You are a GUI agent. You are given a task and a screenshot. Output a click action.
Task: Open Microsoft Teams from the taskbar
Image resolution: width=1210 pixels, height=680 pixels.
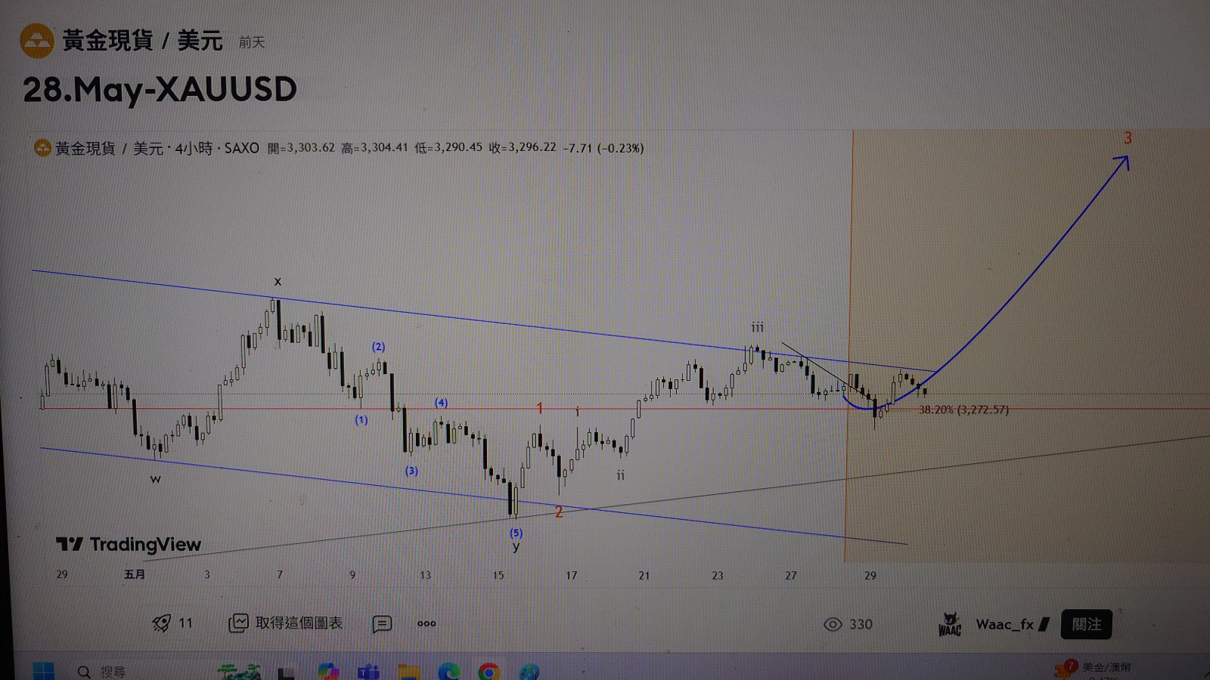click(x=368, y=671)
